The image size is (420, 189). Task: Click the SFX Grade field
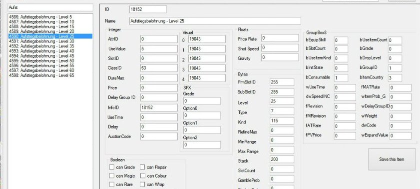pos(202,101)
